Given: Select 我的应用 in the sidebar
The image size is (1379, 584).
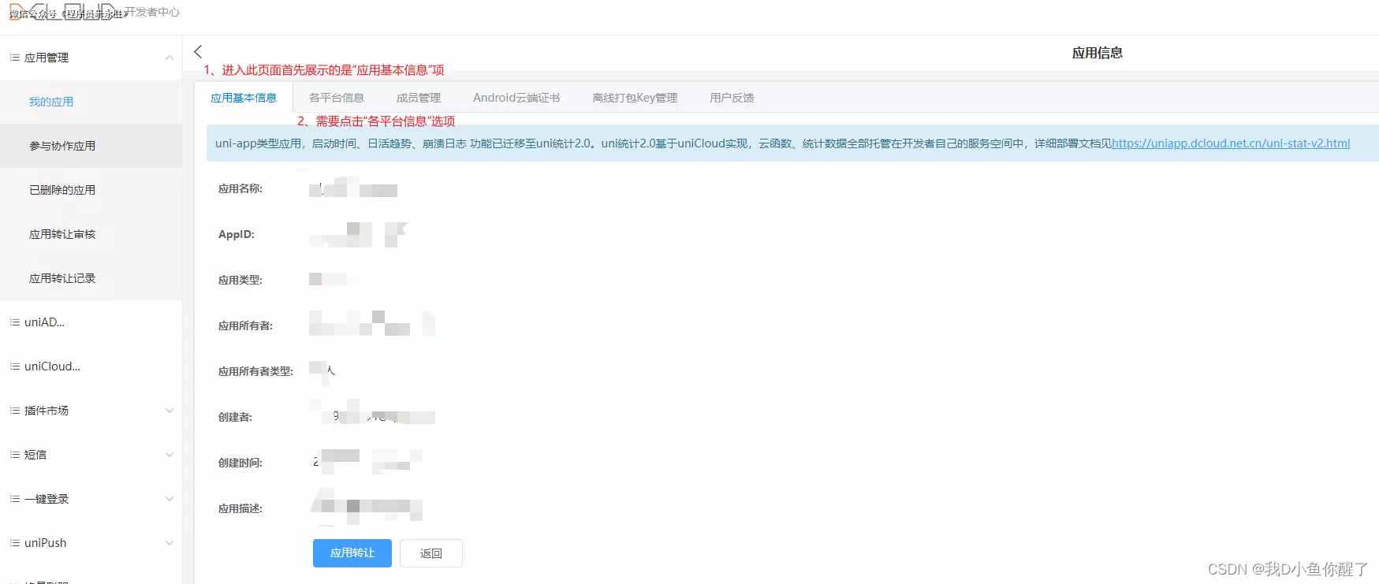Looking at the screenshot, I should [51, 102].
